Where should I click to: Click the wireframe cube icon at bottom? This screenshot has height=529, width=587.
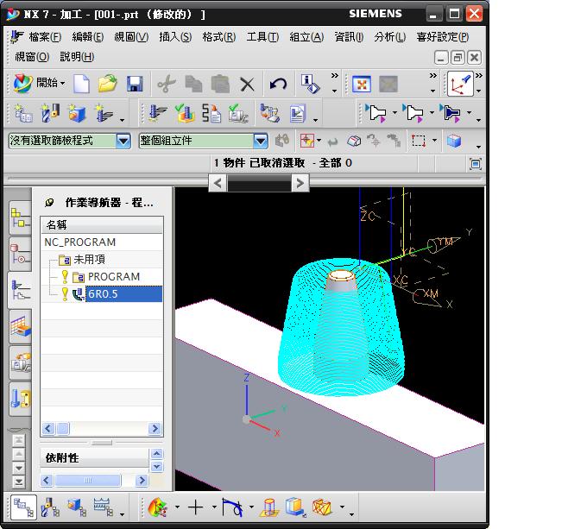[x=322, y=507]
